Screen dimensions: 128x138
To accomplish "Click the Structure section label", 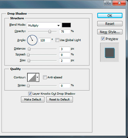I will click(x=17, y=18).
